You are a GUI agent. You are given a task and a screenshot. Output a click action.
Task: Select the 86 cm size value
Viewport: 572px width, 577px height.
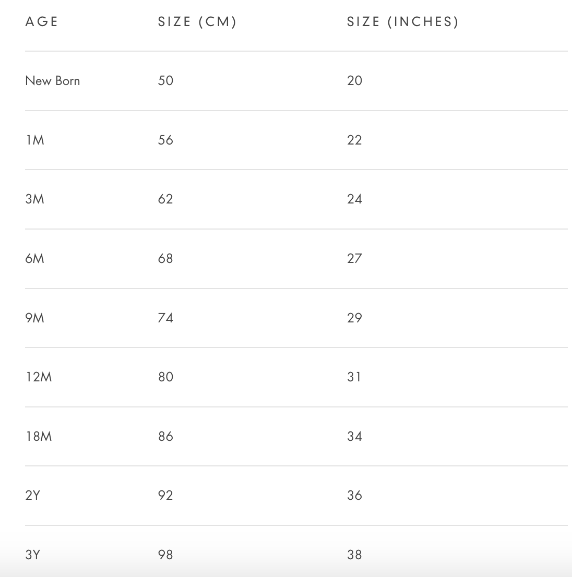point(165,437)
